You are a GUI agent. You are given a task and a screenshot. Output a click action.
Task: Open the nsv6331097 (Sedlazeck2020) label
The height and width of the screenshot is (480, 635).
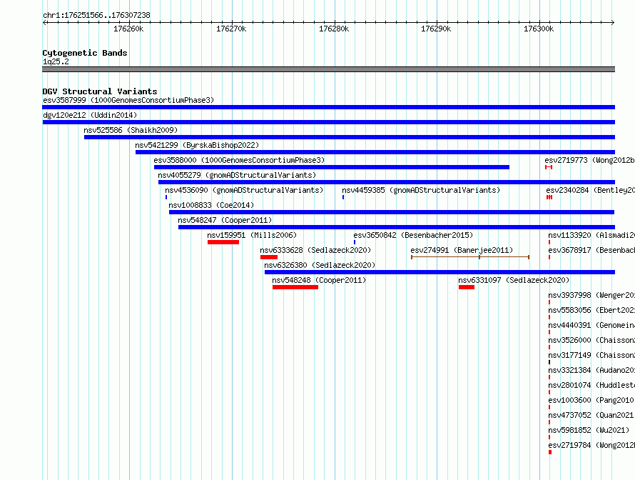coord(514,280)
